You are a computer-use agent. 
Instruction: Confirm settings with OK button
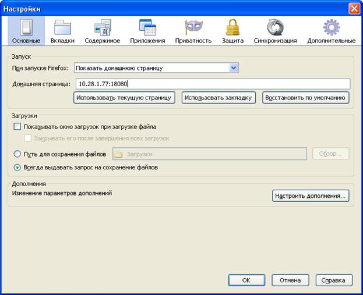pos(246,280)
